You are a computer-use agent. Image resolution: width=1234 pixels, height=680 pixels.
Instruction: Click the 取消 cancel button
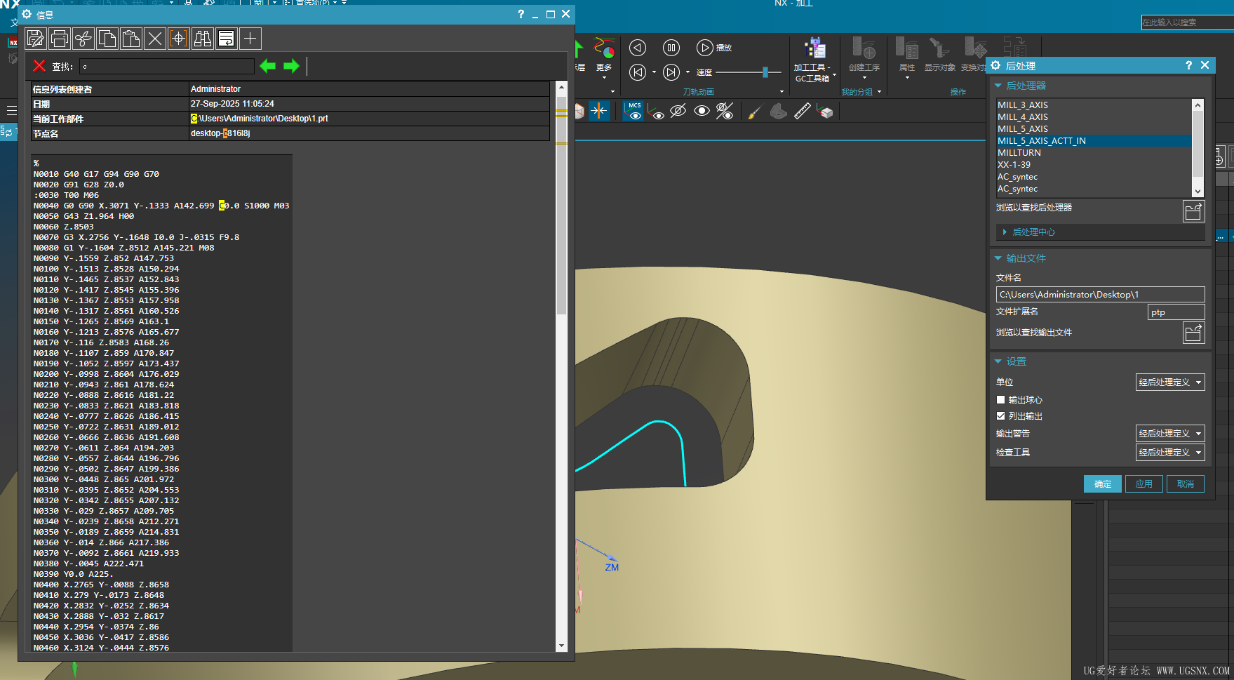pos(1186,484)
